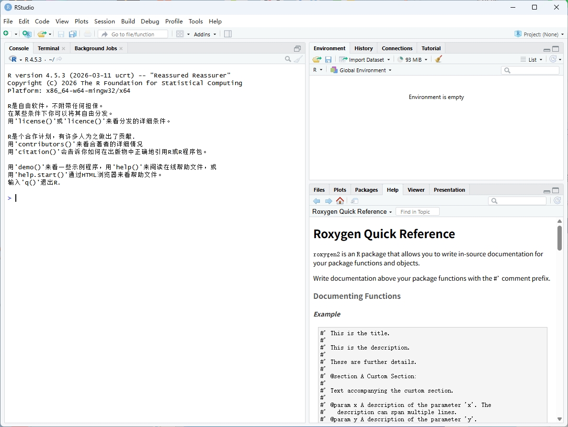Open the Create a Project icon

(x=27, y=33)
